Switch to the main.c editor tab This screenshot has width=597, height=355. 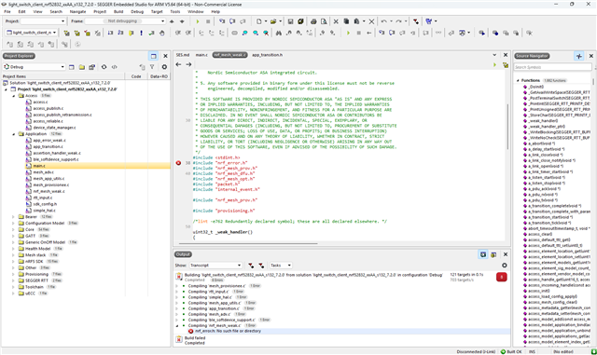coord(201,55)
